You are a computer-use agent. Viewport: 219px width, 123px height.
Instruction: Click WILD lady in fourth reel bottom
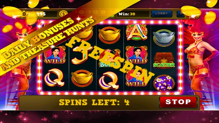136,78
